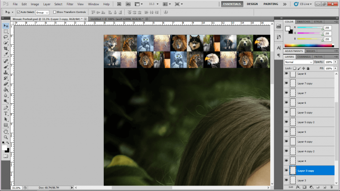Select the Type tool
Viewport: 340px width, 191px height.
click(6, 113)
